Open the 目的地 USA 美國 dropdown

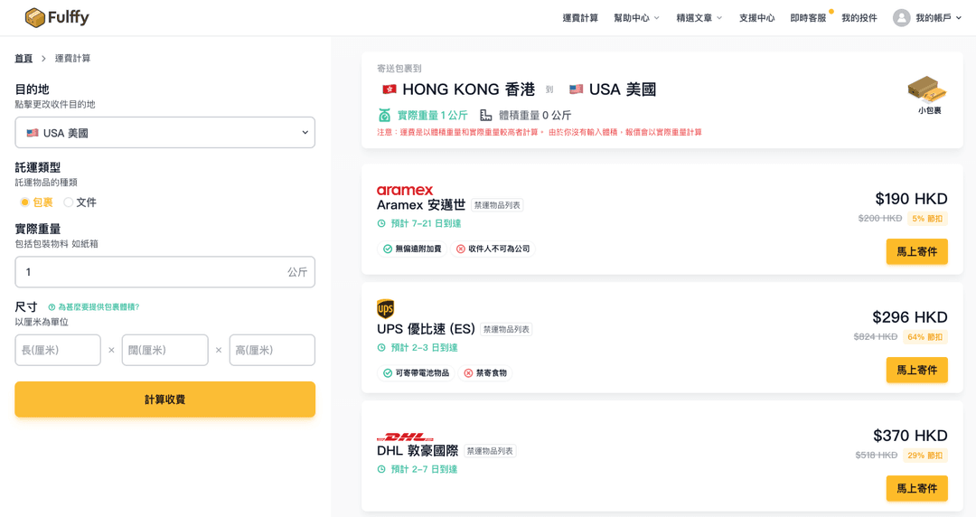click(x=164, y=133)
